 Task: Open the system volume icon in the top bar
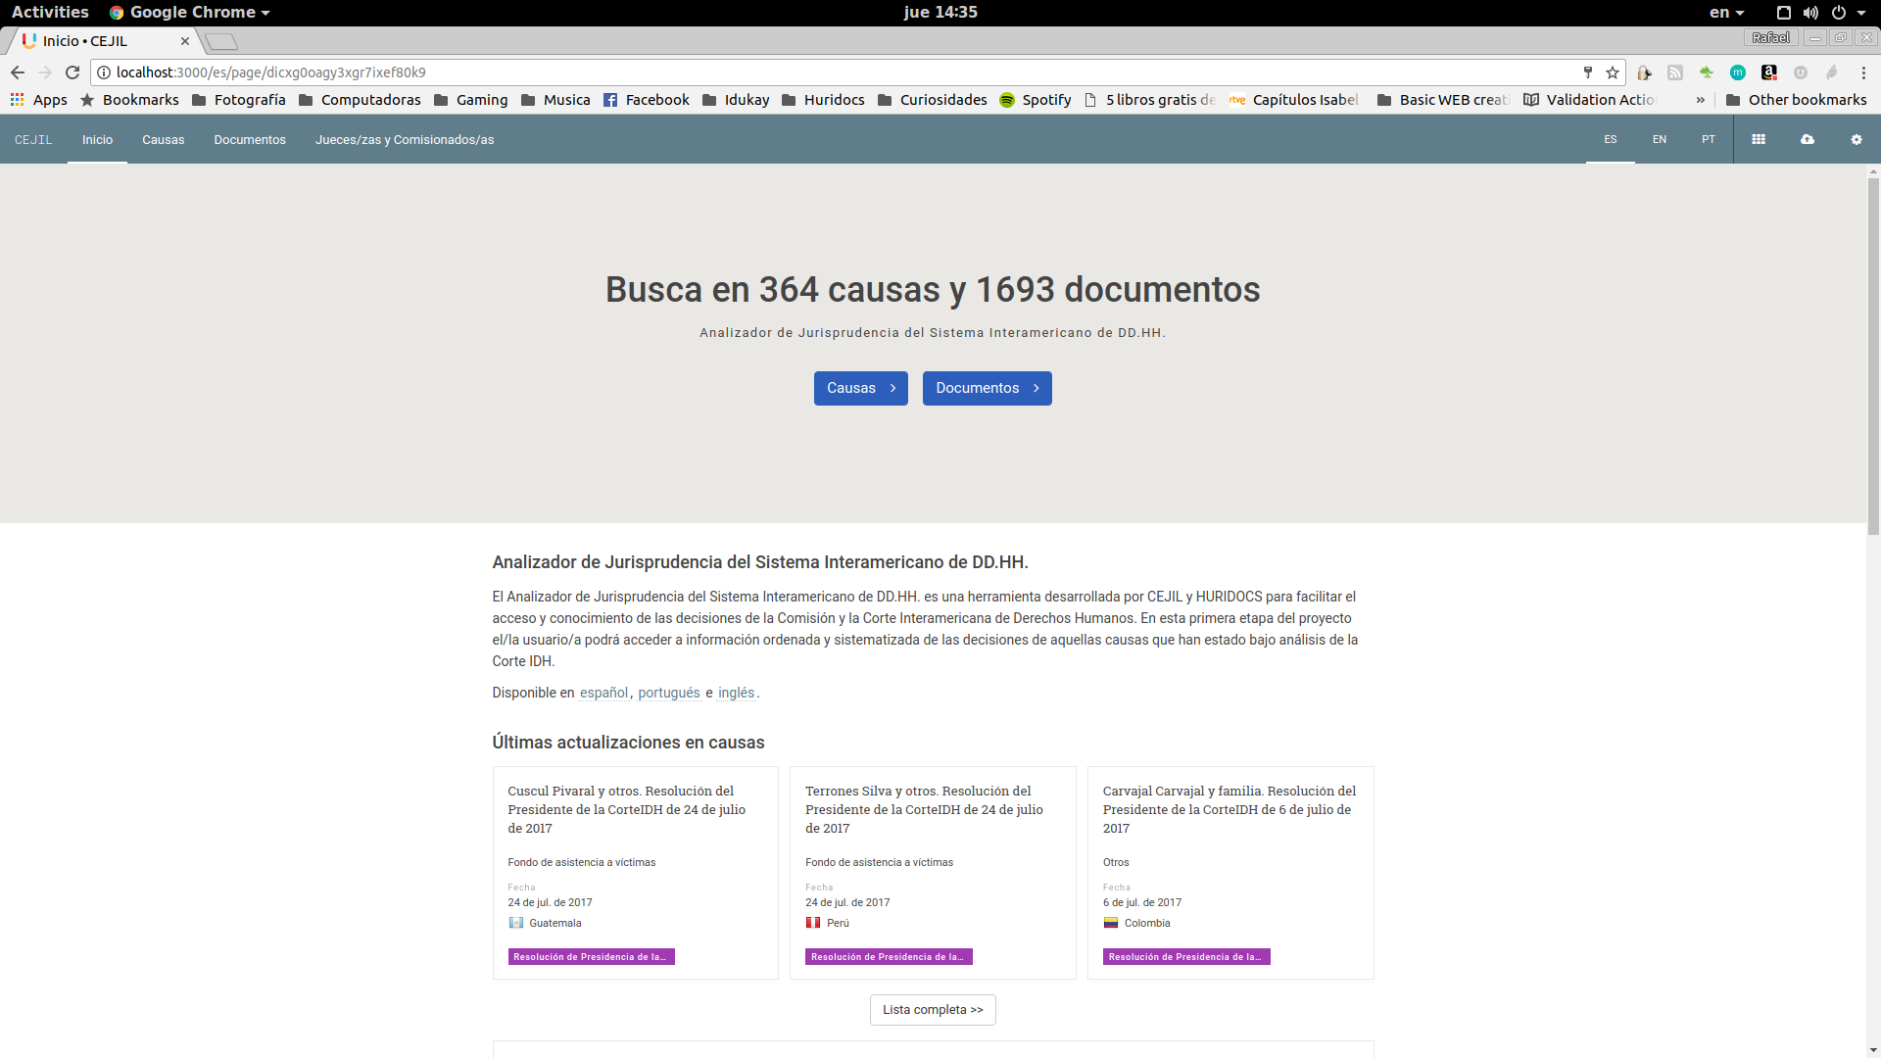(x=1810, y=13)
